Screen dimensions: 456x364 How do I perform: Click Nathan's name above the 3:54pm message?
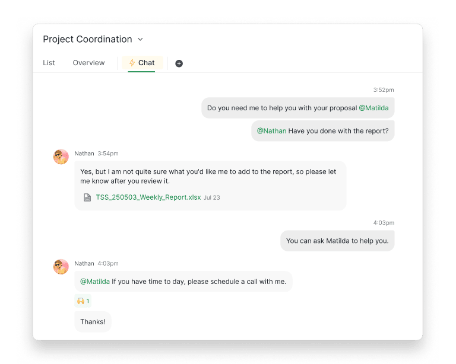84,154
